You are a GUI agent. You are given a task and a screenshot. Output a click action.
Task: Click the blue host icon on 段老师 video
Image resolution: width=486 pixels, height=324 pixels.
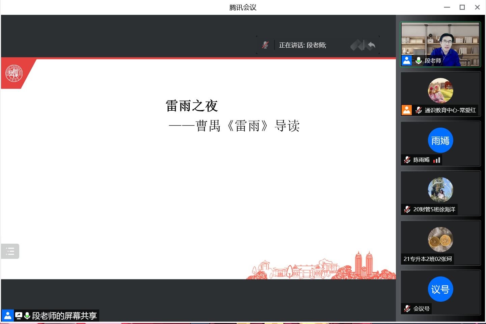click(x=407, y=60)
